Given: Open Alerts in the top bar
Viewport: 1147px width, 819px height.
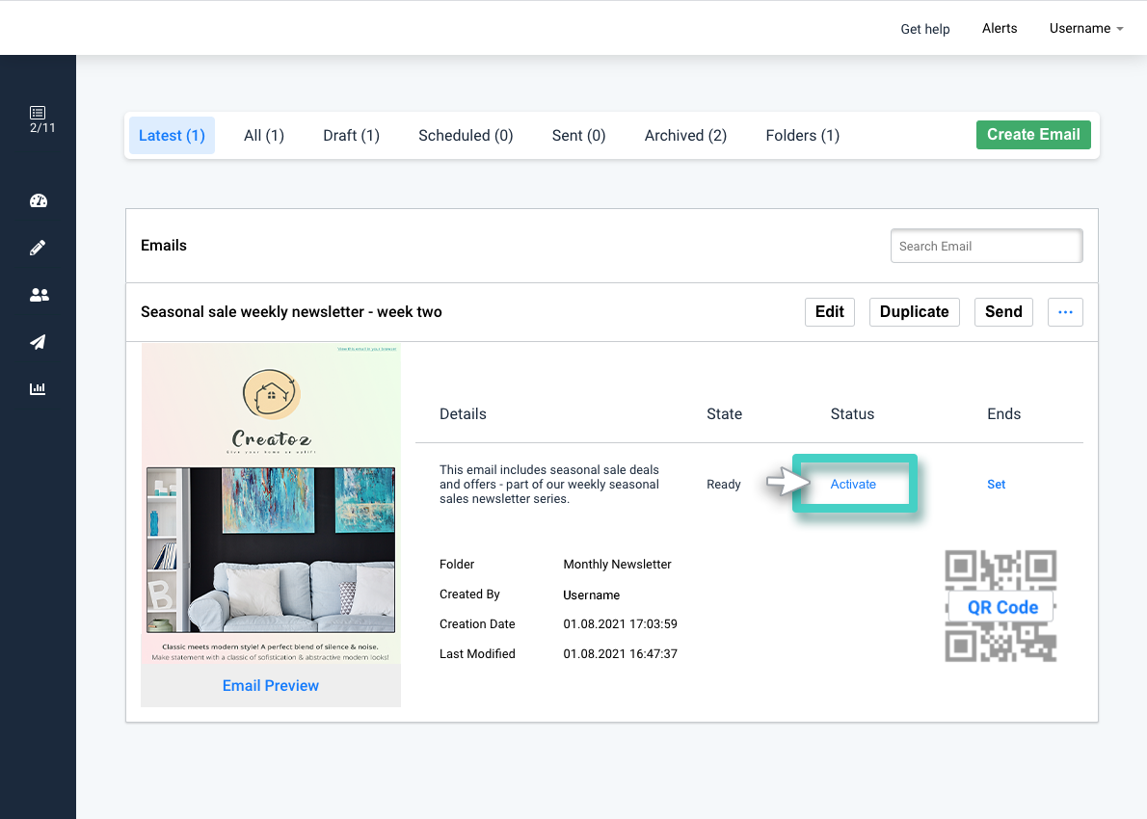Looking at the screenshot, I should click(x=1000, y=29).
